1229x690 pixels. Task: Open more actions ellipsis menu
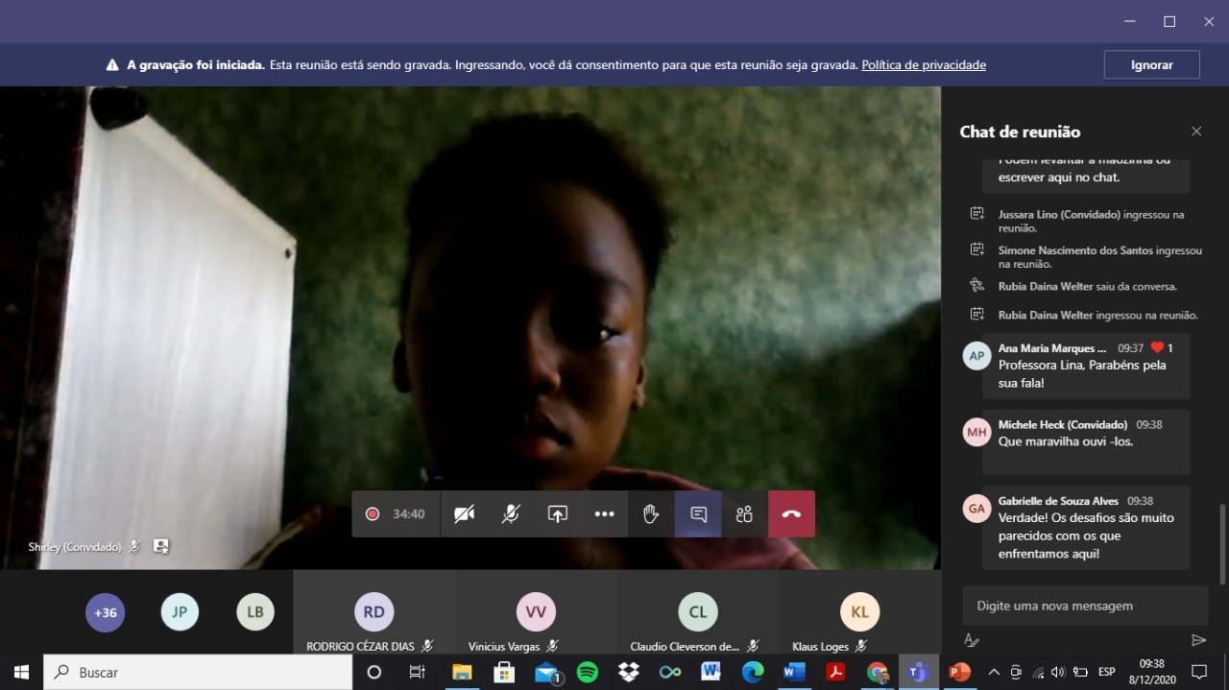pos(604,514)
